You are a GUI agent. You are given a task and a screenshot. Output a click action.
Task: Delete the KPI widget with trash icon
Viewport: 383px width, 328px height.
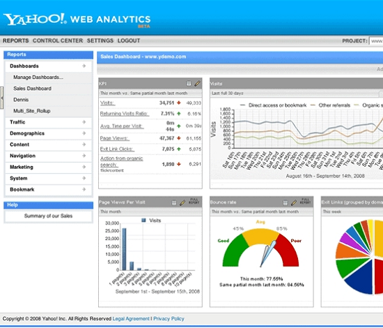pyautogui.click(x=189, y=84)
